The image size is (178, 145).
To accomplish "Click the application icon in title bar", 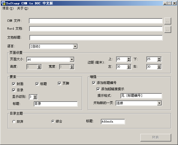I will [x=3, y=3].
